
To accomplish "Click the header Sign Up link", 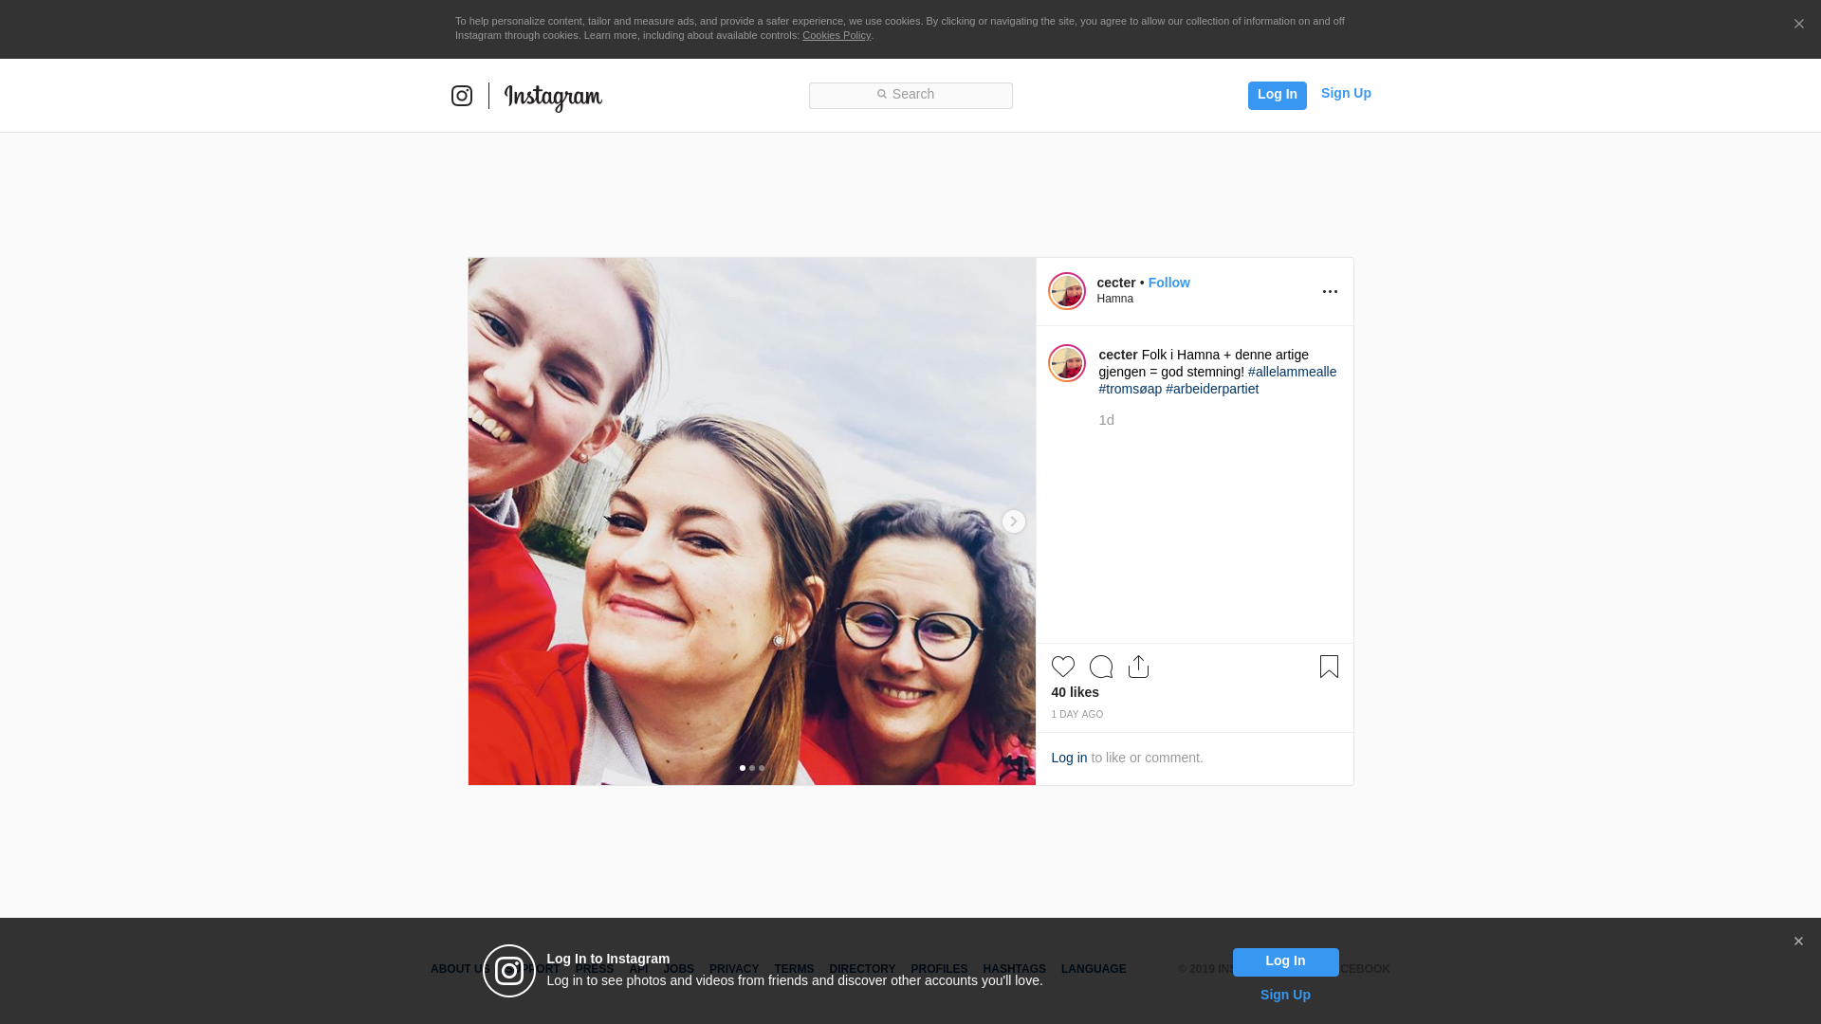I will (x=1346, y=93).
